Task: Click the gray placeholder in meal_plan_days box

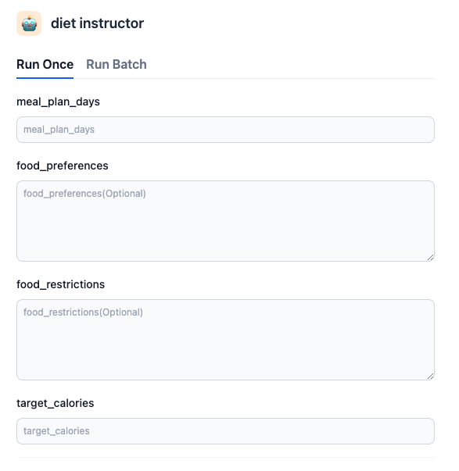Action: 59,130
